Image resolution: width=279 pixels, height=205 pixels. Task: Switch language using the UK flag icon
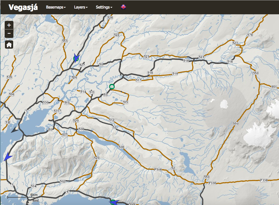(123, 7)
